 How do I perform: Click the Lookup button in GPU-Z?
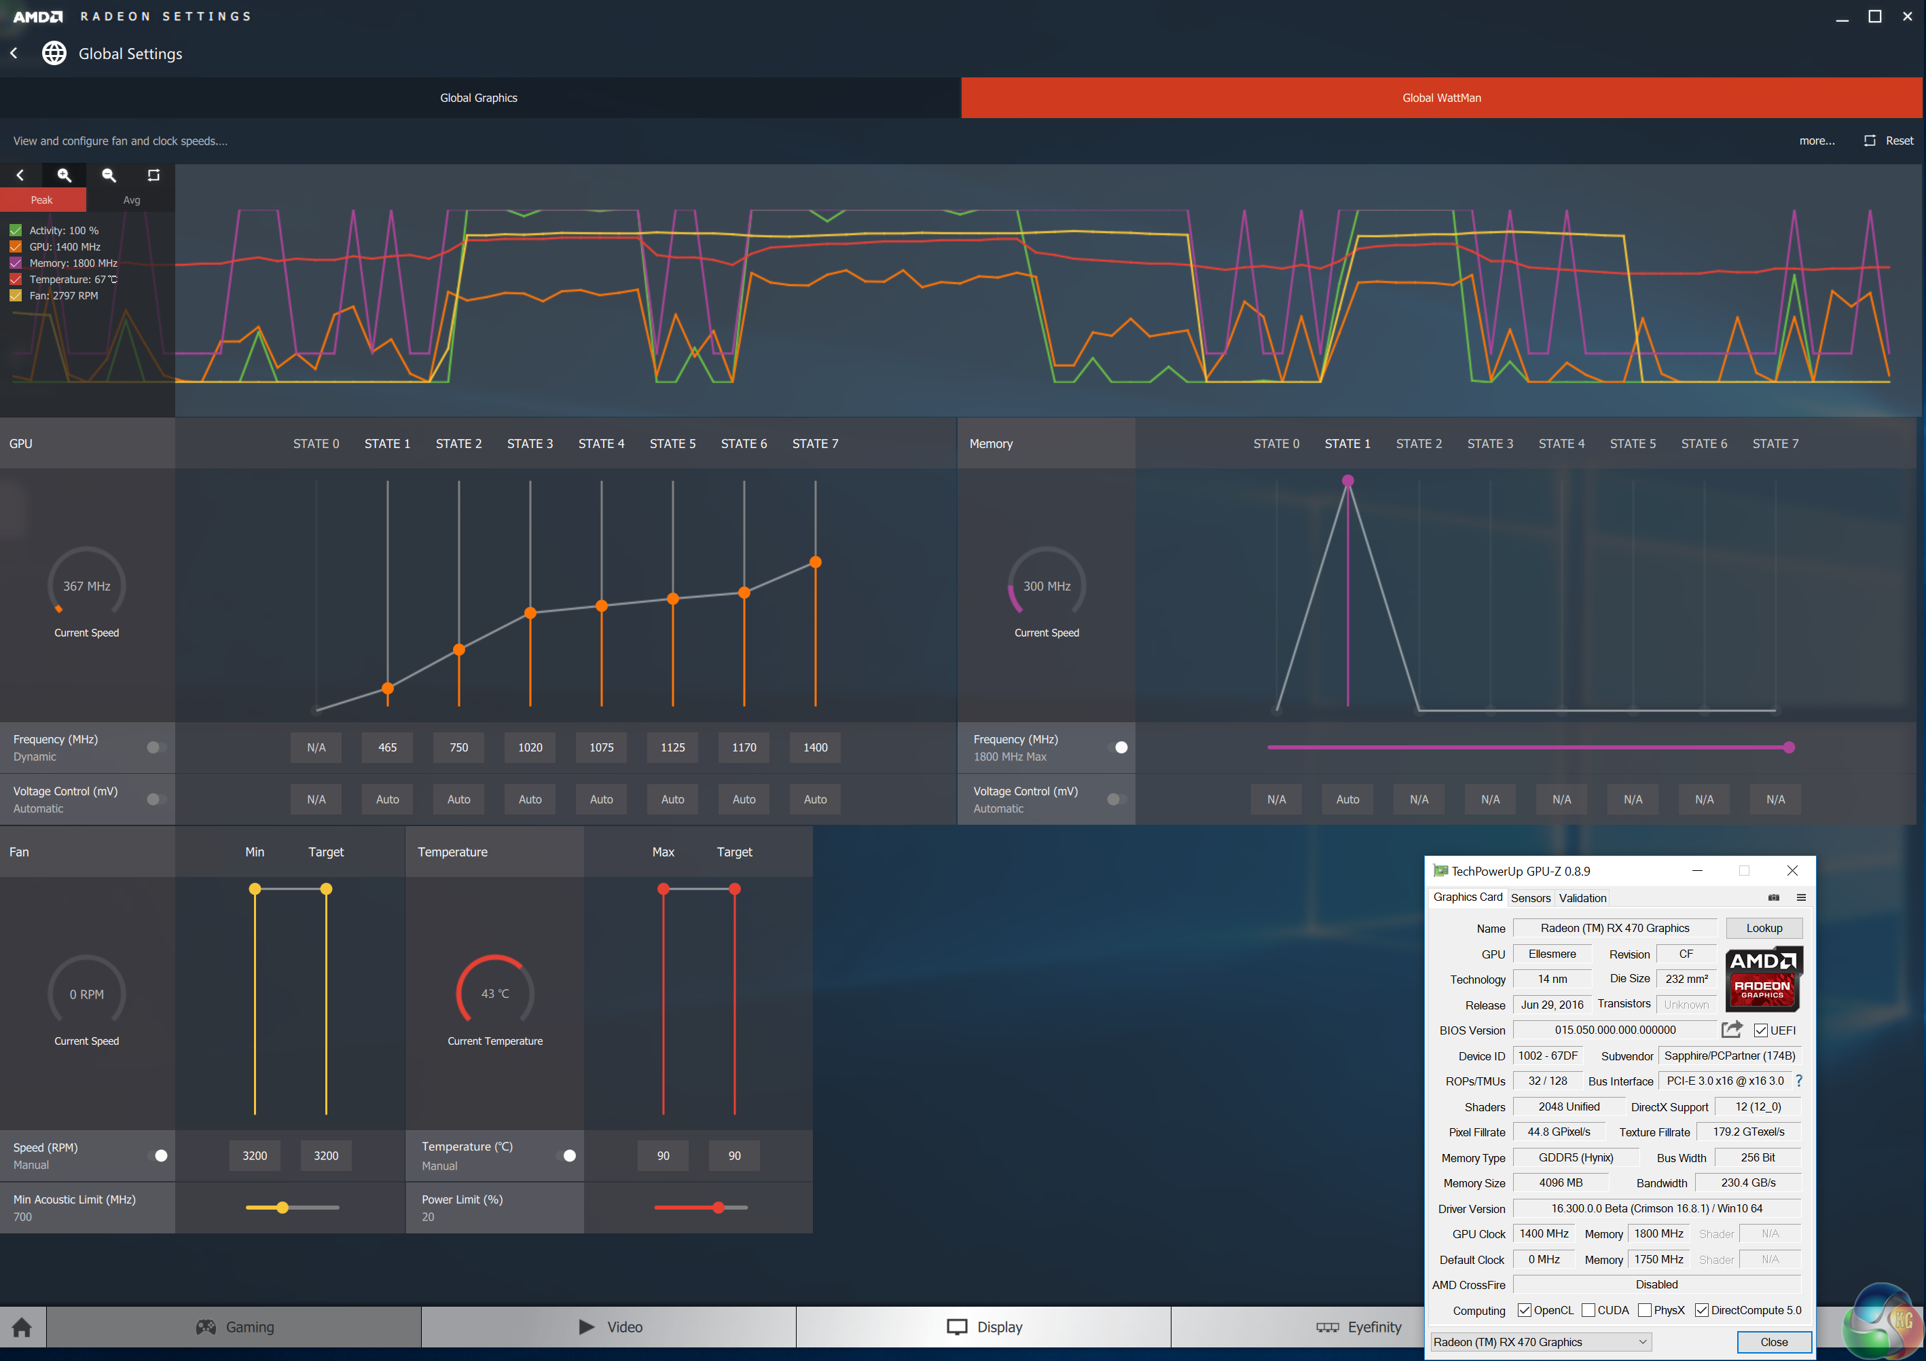point(1763,929)
